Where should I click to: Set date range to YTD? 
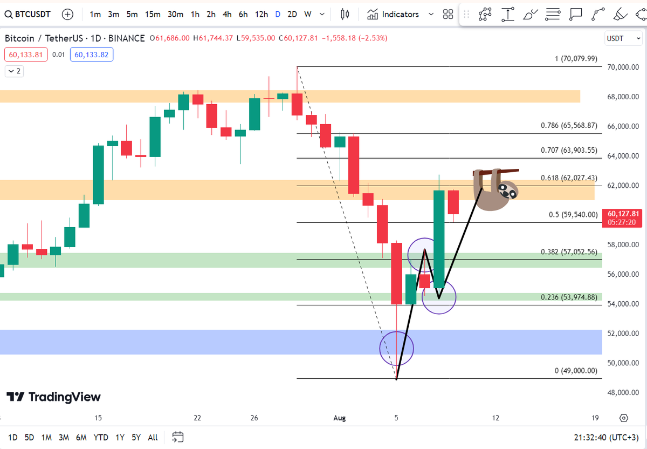point(101,437)
